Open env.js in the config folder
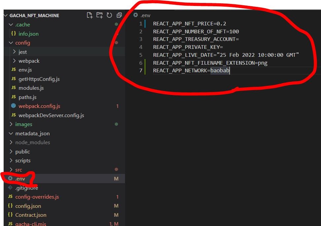This screenshot has height=226, width=321. click(x=25, y=70)
